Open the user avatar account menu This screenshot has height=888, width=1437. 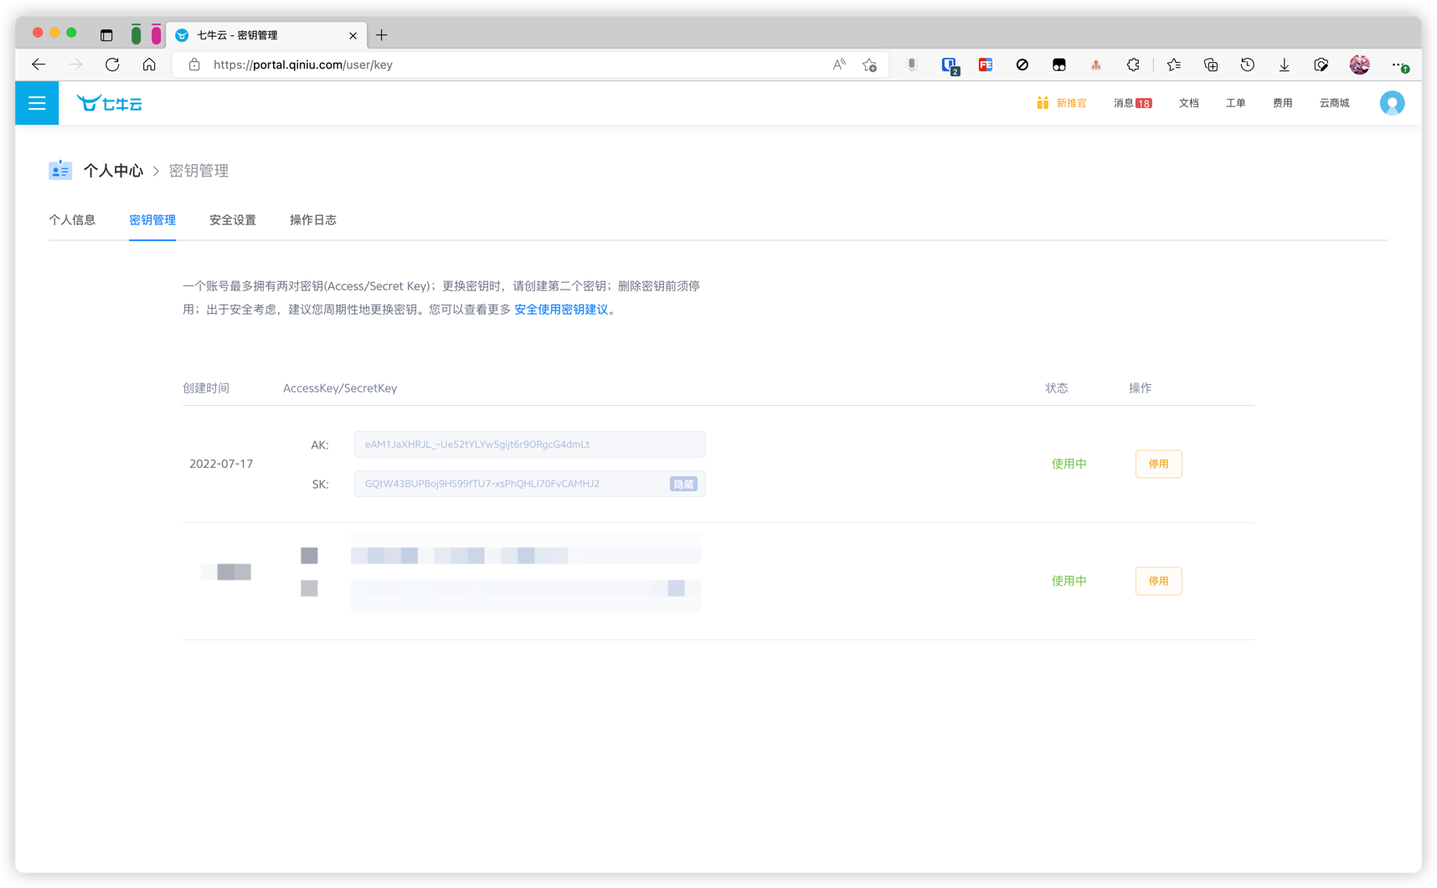coord(1391,103)
